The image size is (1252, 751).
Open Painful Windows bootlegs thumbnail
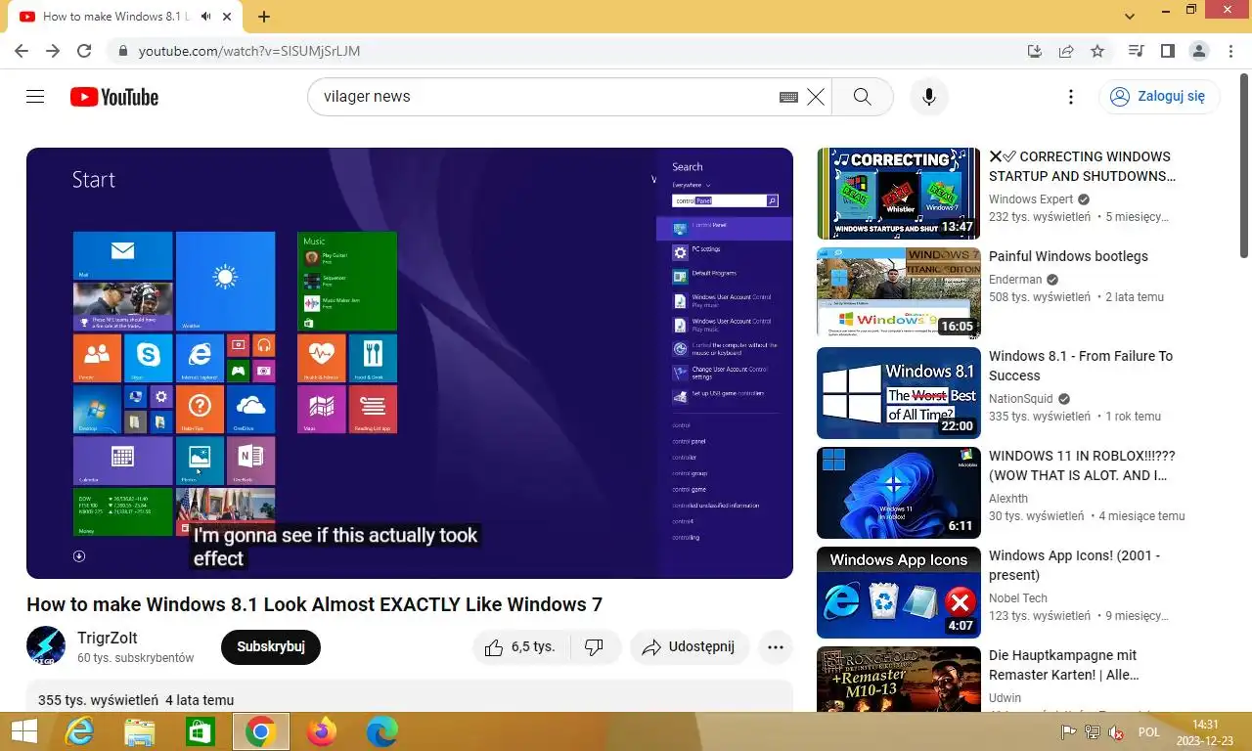[899, 293]
